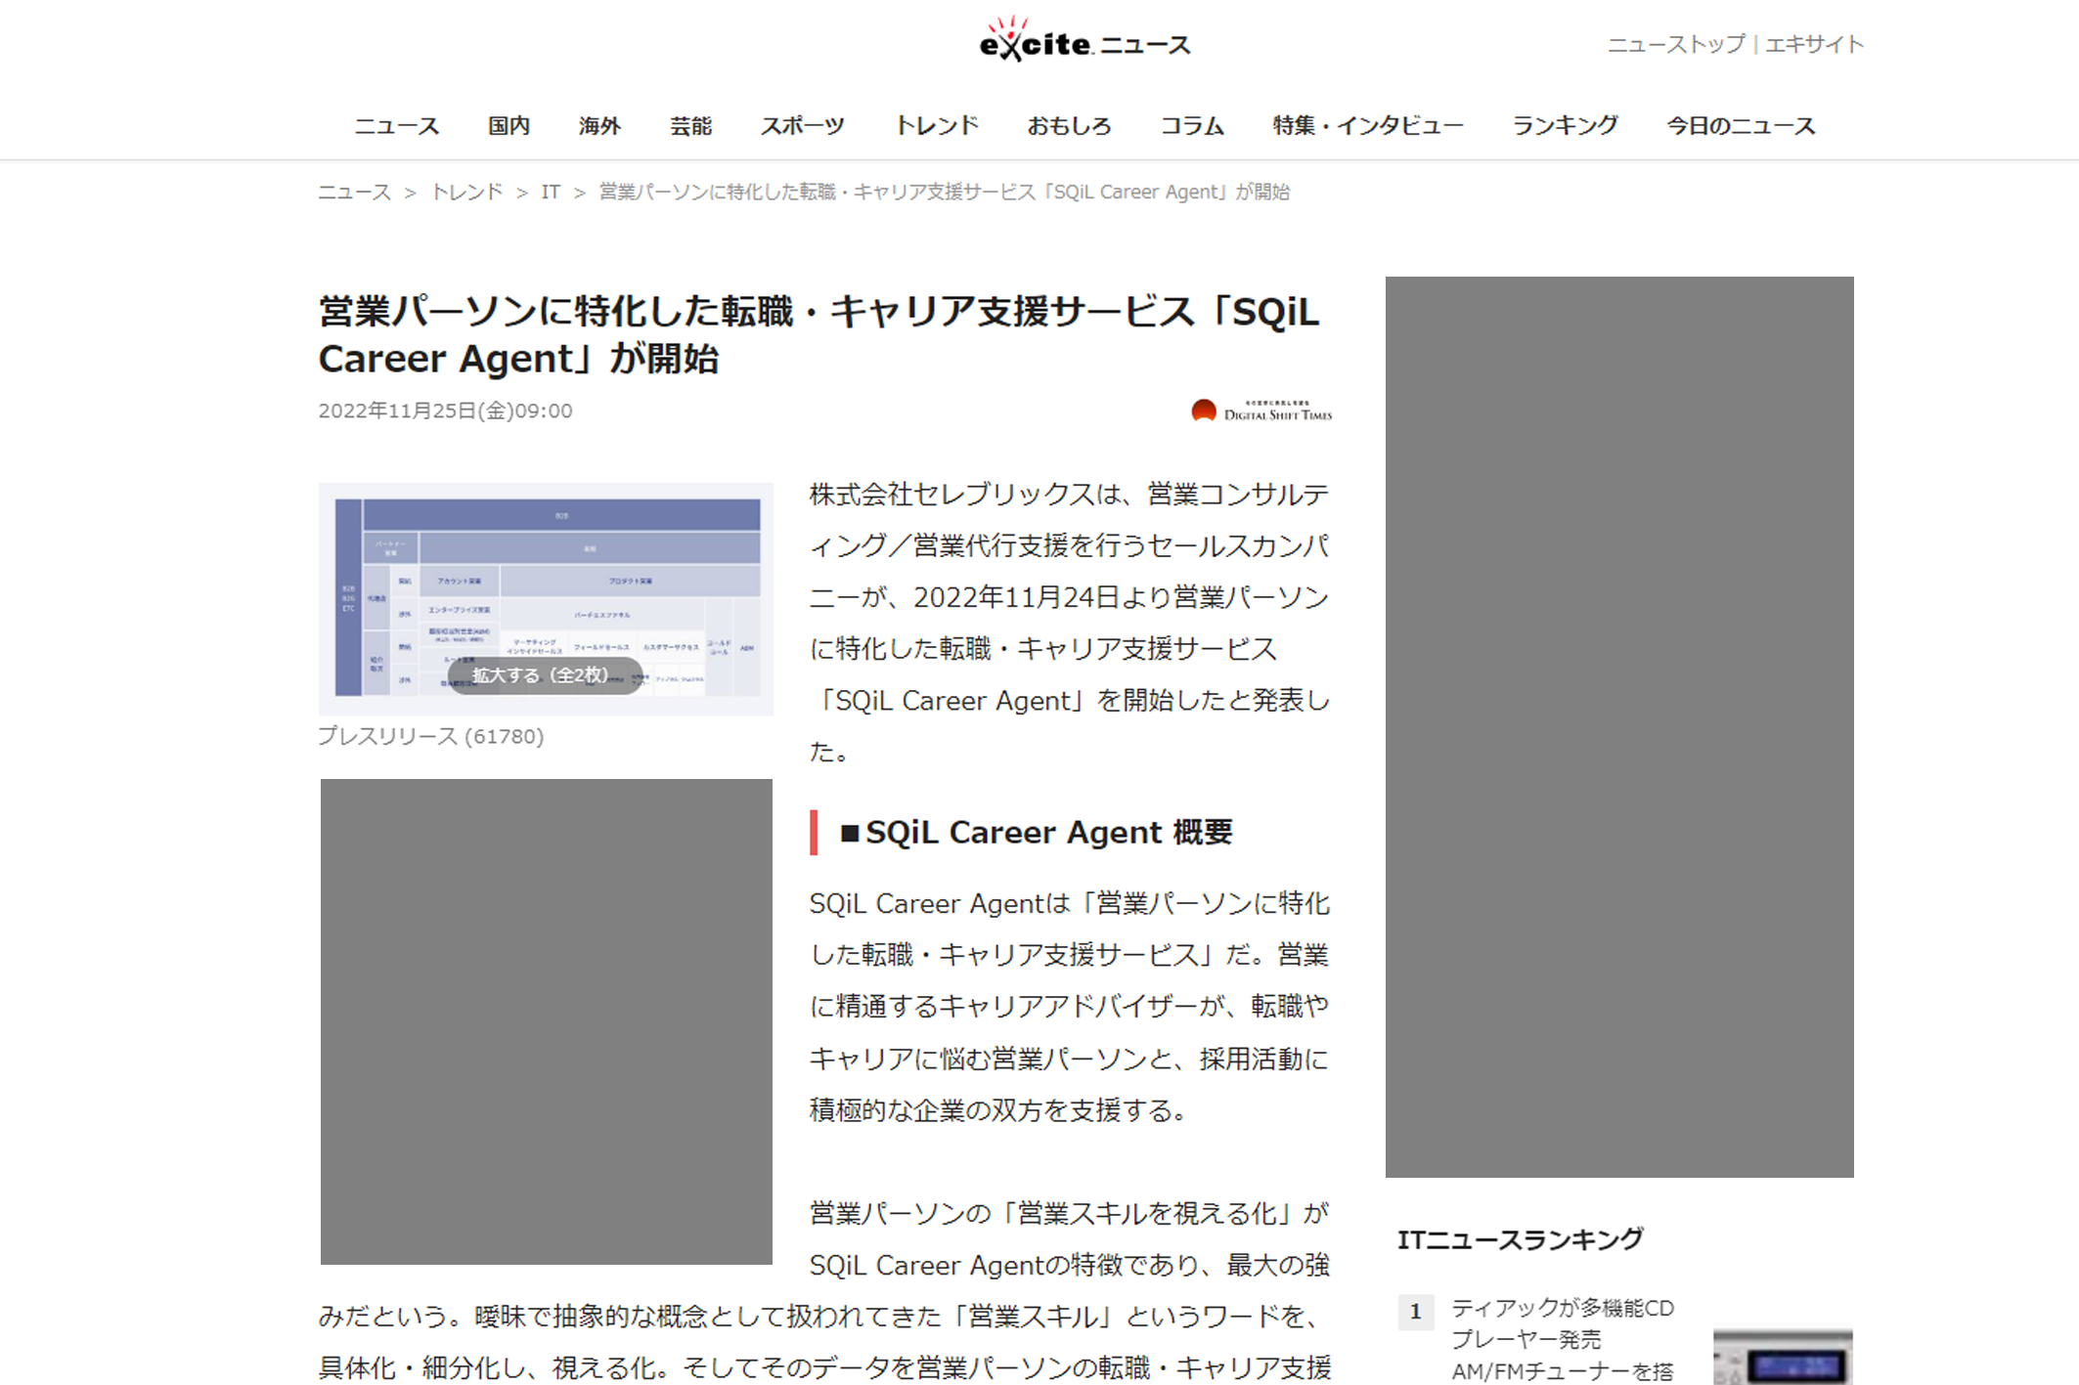
Task: Click the gray ad block below the caption
Action: (546, 1021)
